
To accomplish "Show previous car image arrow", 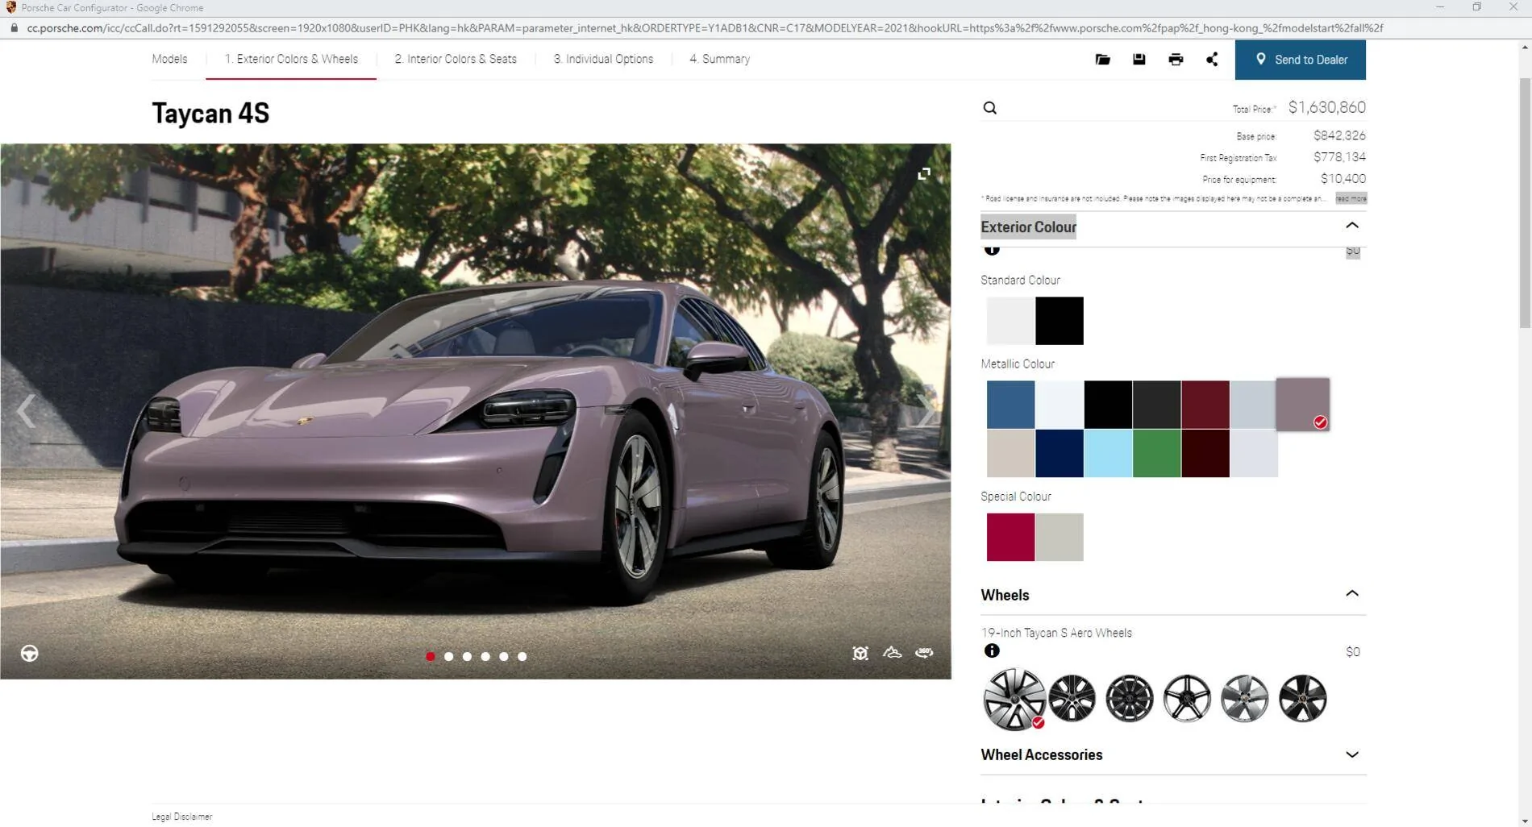I will pyautogui.click(x=26, y=411).
